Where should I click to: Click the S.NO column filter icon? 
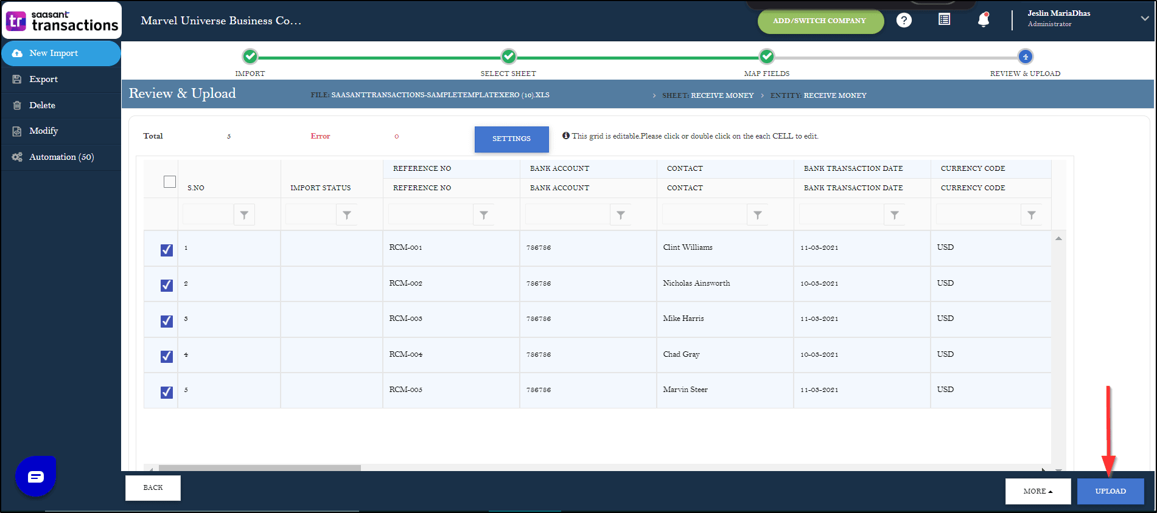click(x=244, y=215)
